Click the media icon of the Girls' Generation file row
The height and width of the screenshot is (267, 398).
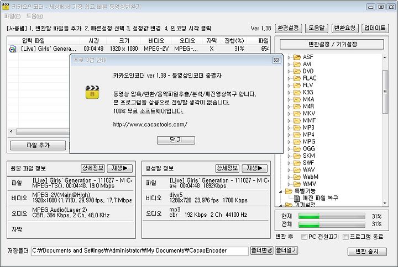pos(12,49)
